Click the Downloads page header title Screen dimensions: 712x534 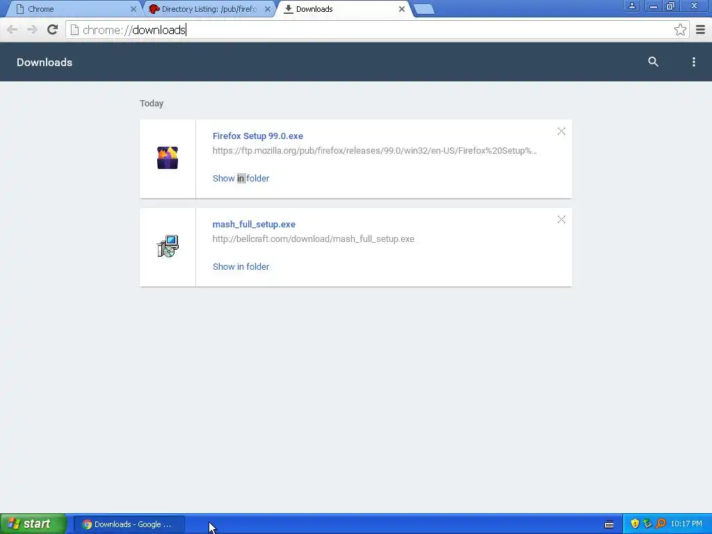click(44, 62)
